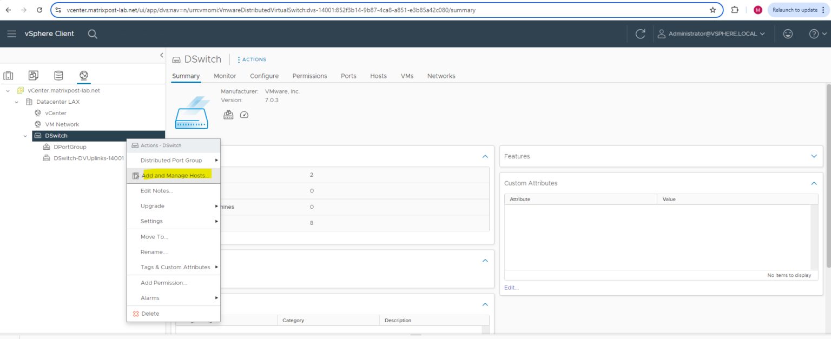Click the vSphere search magnifier icon

point(92,34)
